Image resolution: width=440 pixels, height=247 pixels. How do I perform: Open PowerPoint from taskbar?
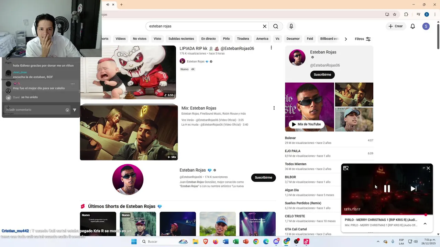246,242
